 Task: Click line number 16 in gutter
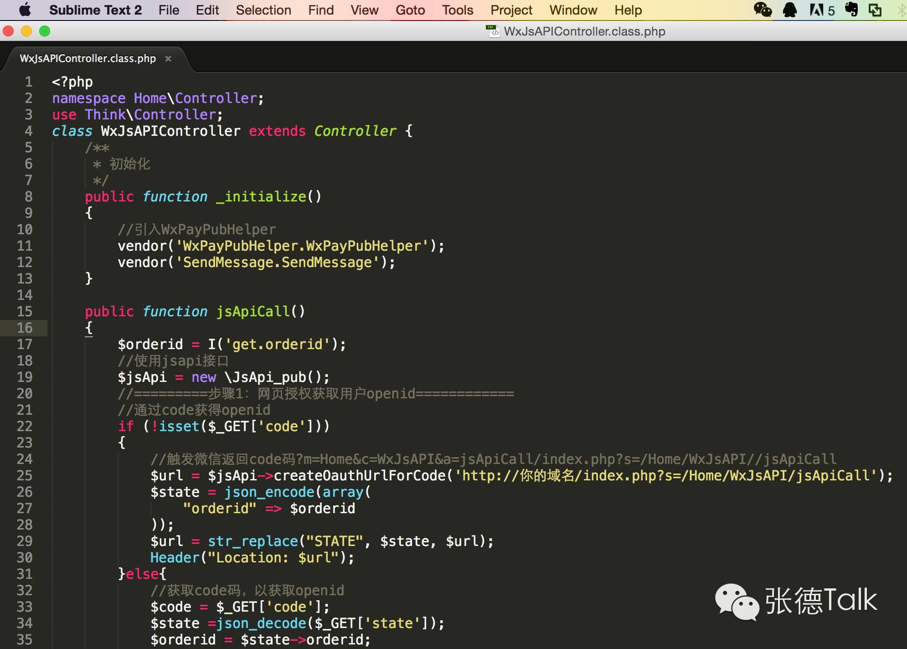25,328
